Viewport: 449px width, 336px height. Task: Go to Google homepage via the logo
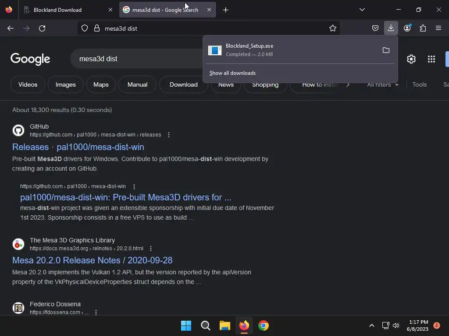30,59
